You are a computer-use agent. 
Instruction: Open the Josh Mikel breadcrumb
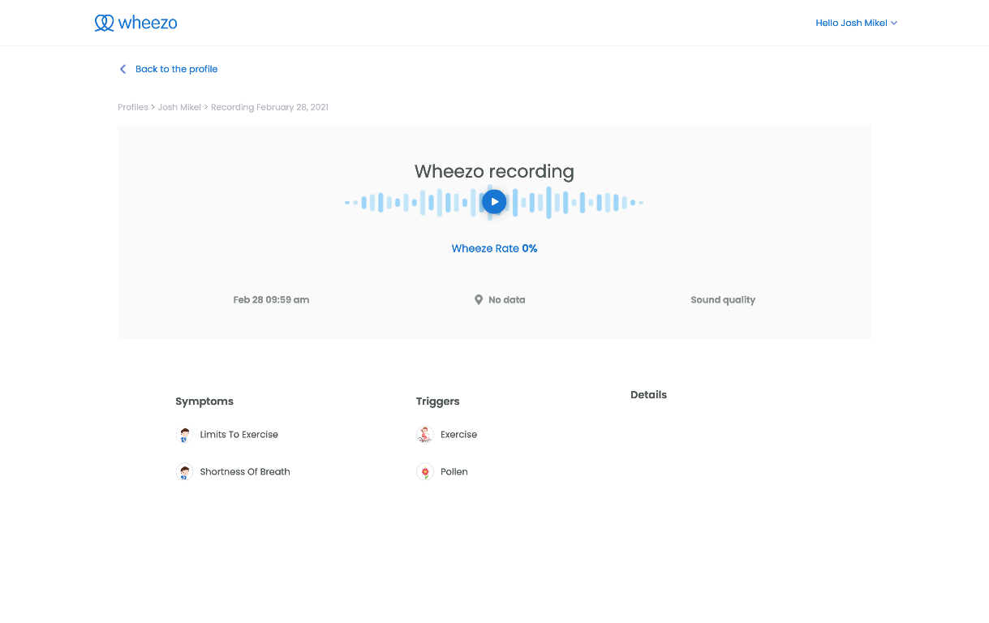[179, 107]
